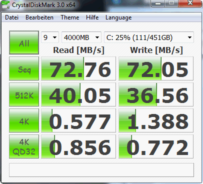
Task: Open the Datei menu
Action: tap(11, 17)
